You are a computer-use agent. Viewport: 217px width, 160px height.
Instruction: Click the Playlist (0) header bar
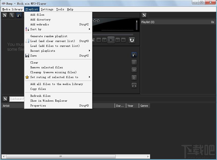click(x=178, y=22)
